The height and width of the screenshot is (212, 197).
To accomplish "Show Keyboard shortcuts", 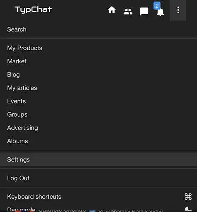I will click(x=98, y=197).
